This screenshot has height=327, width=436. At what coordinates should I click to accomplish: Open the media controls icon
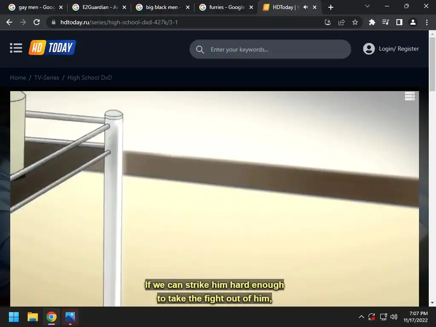click(x=385, y=22)
